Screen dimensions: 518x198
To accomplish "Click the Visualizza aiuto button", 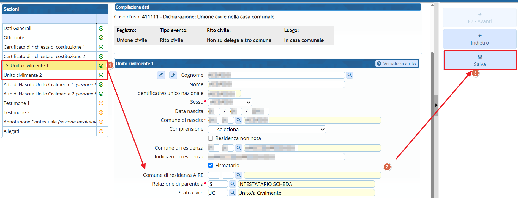I will pos(396,64).
